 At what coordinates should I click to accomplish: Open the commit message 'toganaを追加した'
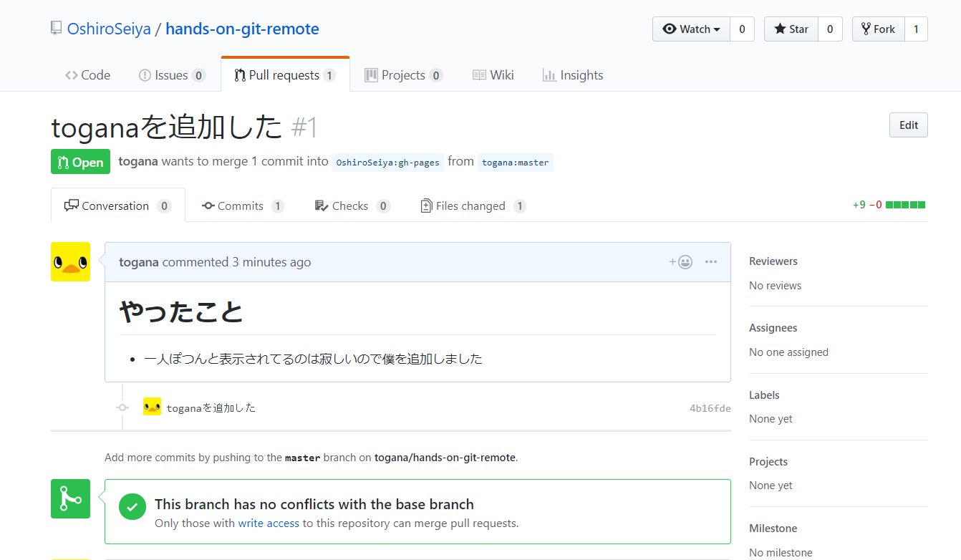[211, 408]
